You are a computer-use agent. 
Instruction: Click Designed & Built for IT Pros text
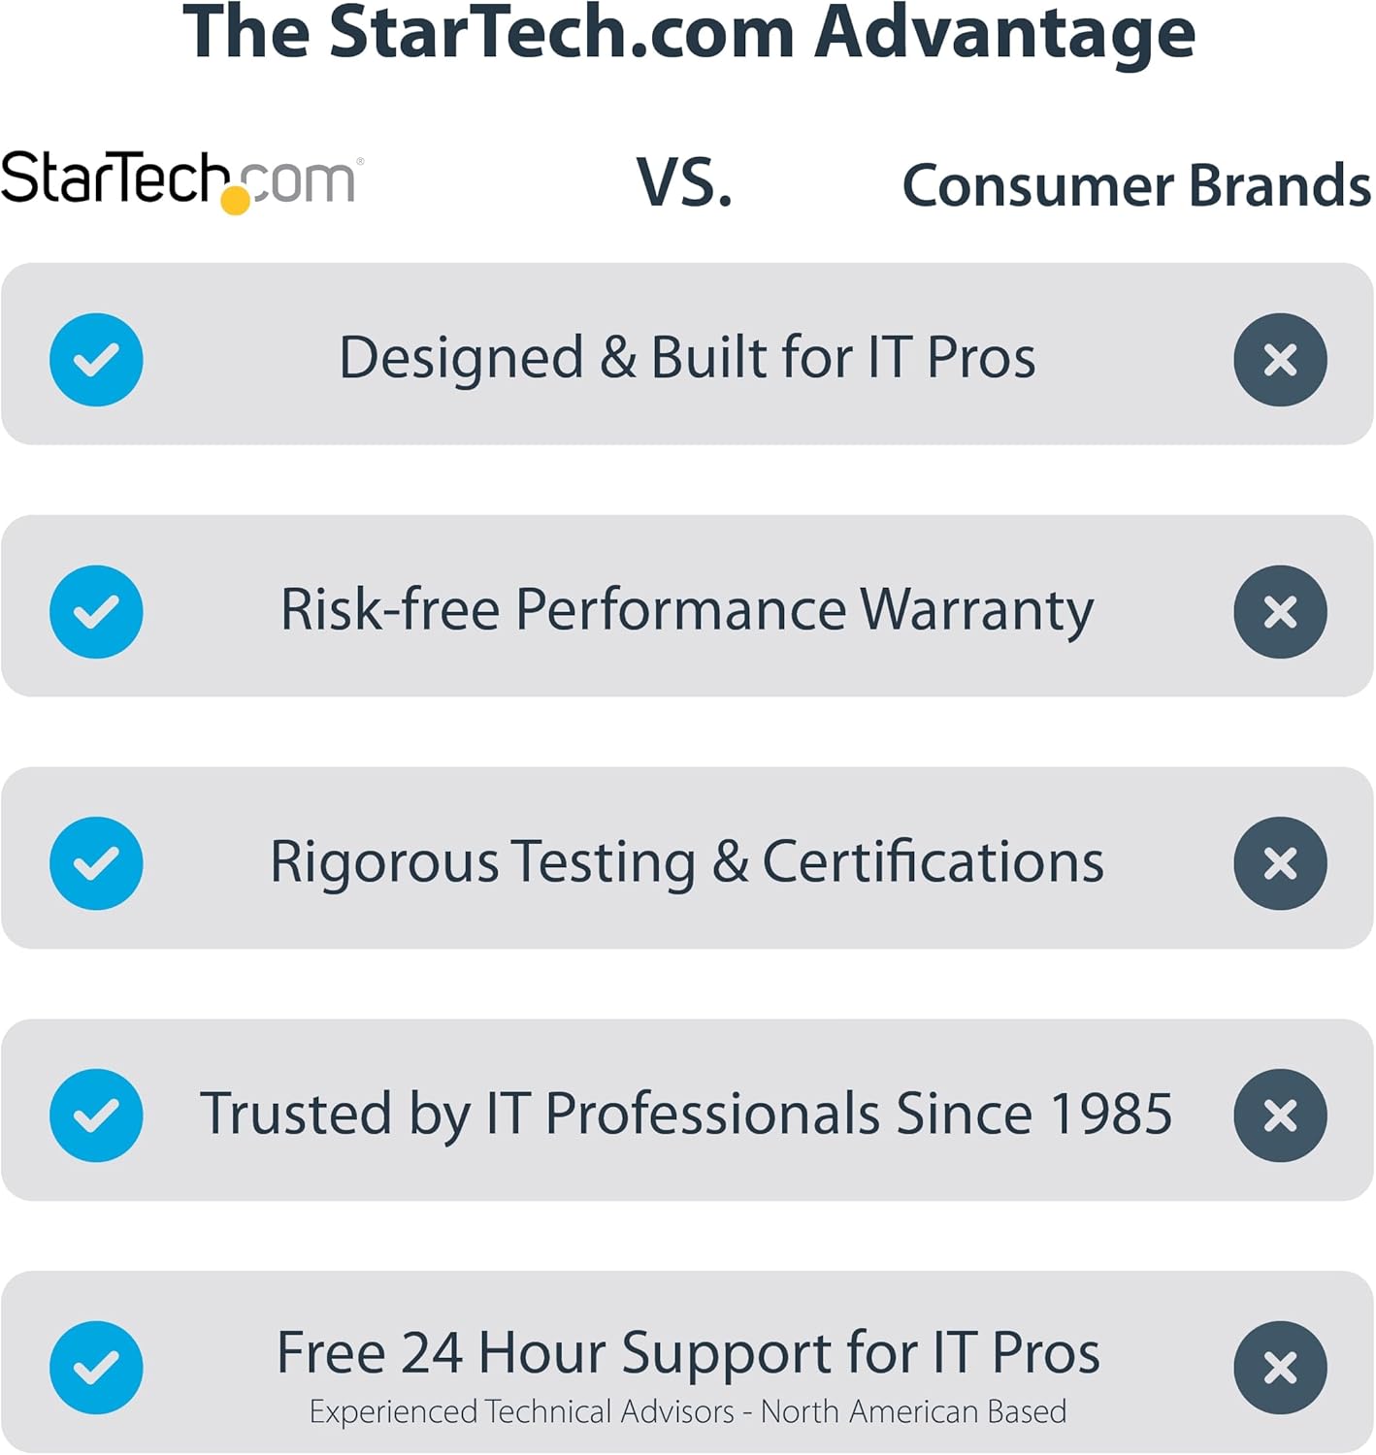687,358
